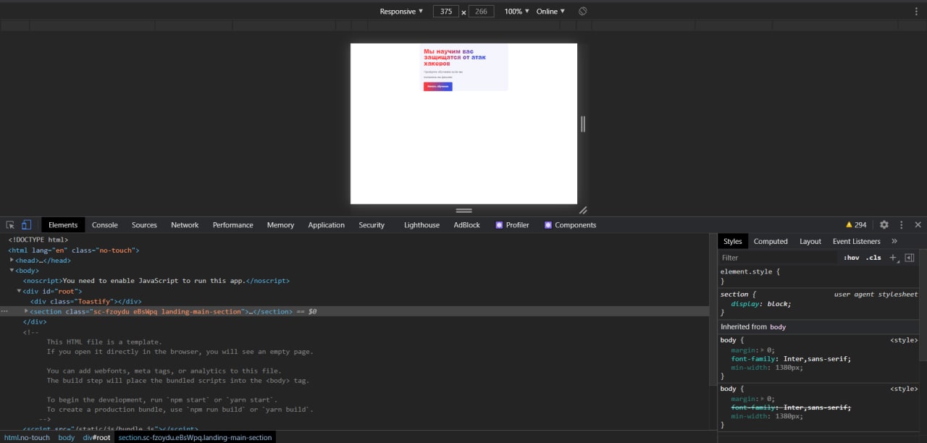Expand the head element node
The height and width of the screenshot is (443, 927).
pos(12,260)
